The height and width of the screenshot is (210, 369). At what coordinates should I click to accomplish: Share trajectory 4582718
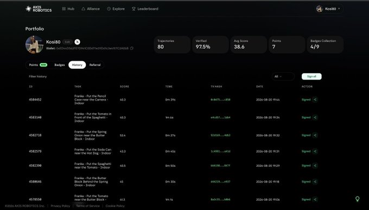click(x=315, y=135)
